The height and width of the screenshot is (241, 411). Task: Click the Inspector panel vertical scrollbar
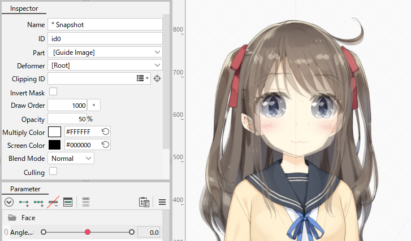[x=166, y=81]
